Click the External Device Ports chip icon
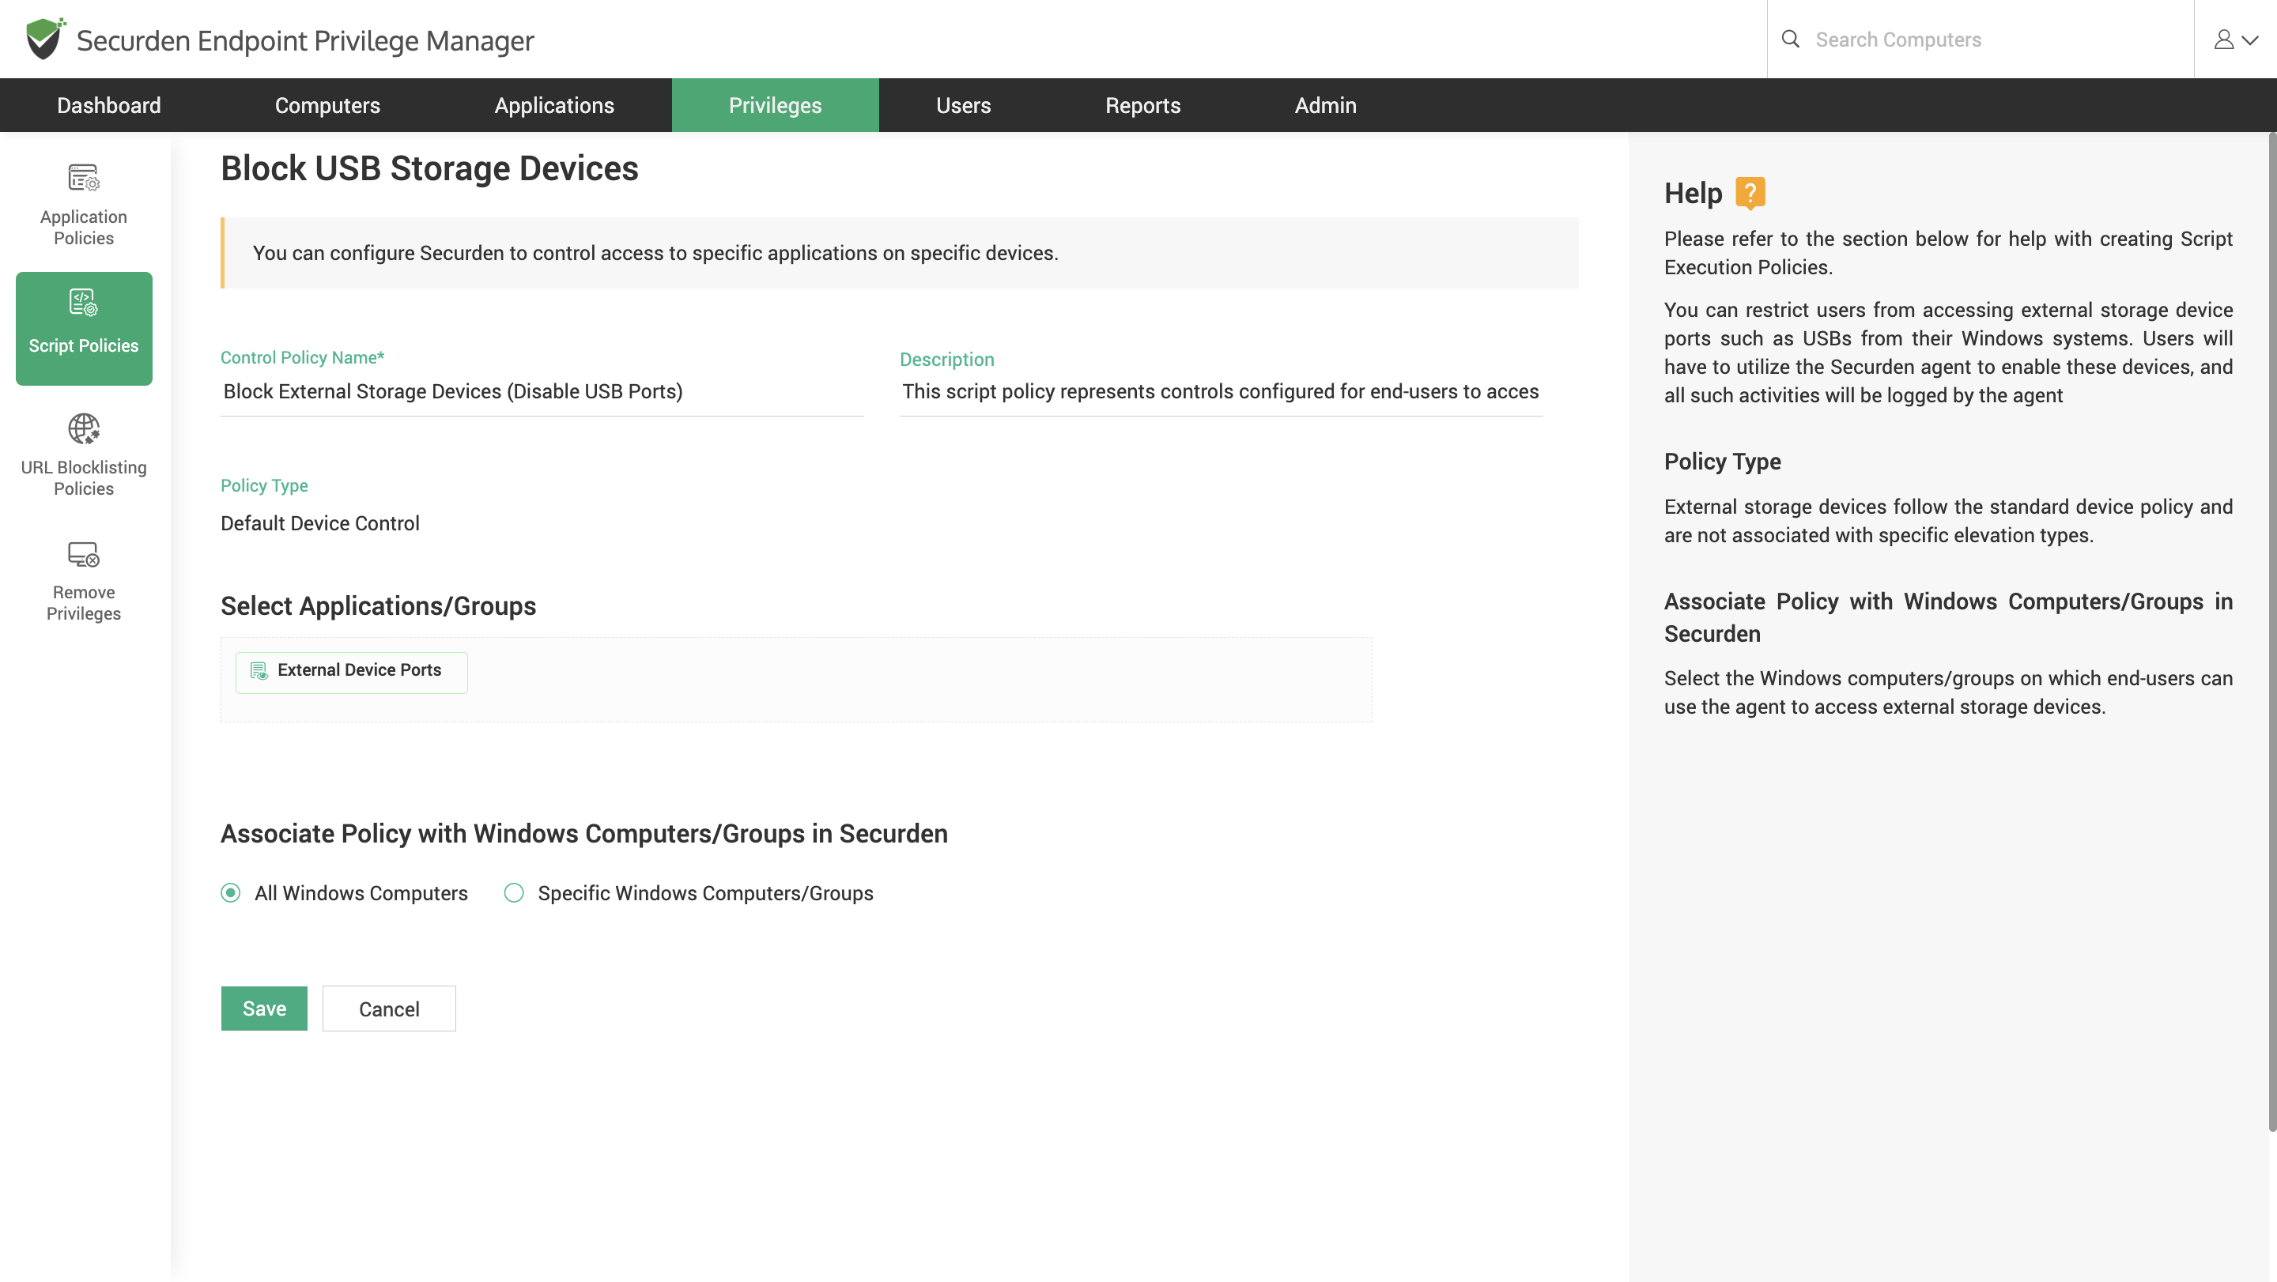2277x1282 pixels. point(258,670)
